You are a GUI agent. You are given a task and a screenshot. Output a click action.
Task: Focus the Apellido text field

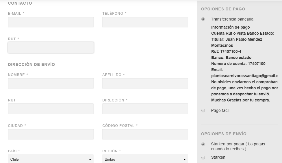pyautogui.click(x=145, y=83)
